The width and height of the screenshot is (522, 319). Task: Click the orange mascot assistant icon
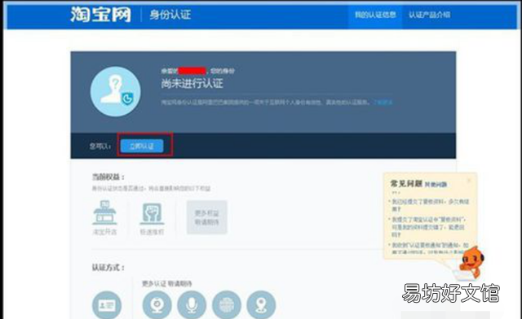click(x=471, y=262)
